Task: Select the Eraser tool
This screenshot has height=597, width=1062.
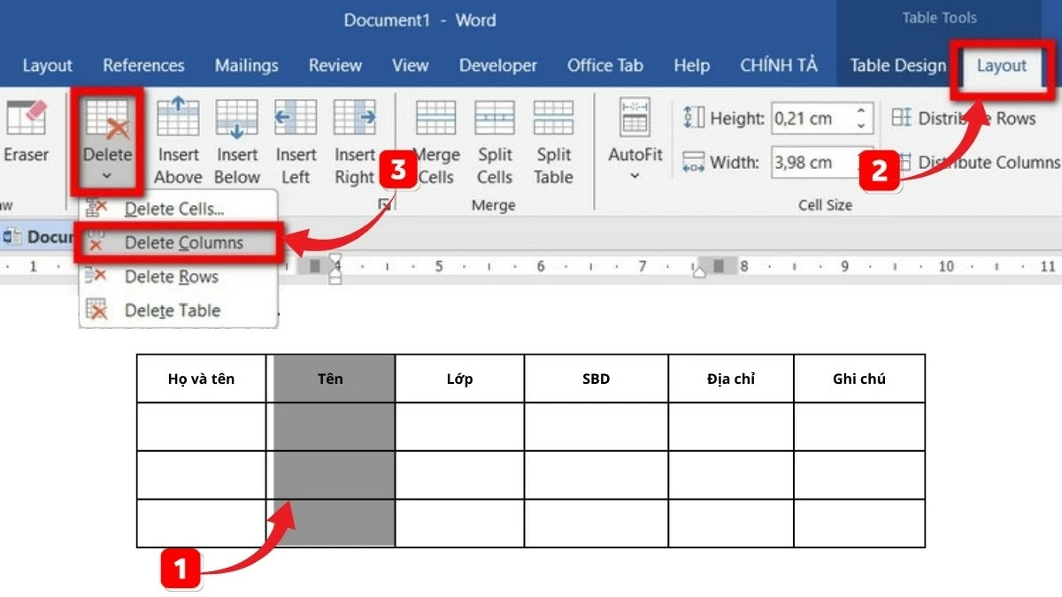Action: point(25,133)
